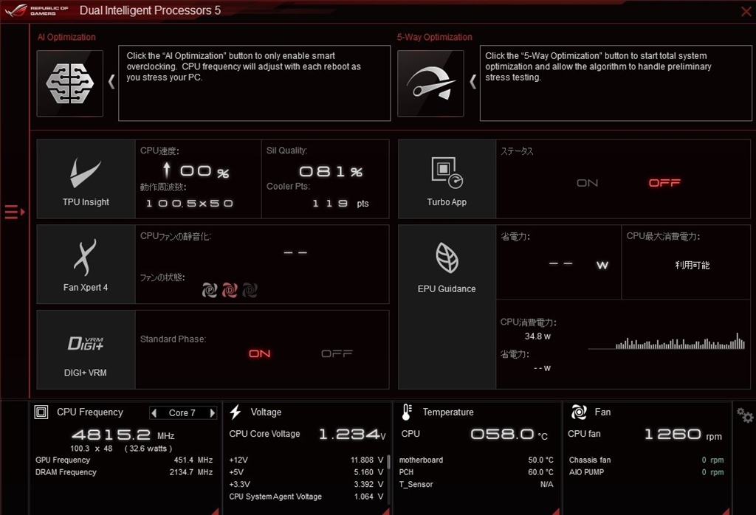This screenshot has width=756, height=515.
Task: Open the Fan Xpert 4 panel
Action: point(86,264)
